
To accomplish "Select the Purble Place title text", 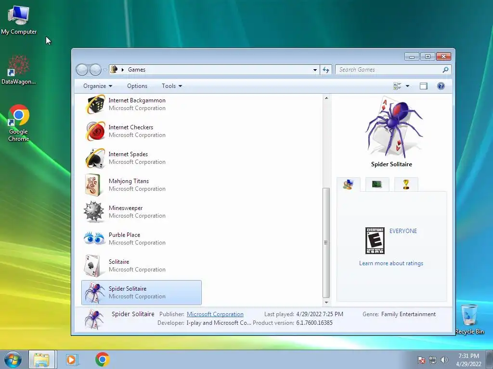I will [x=125, y=234].
